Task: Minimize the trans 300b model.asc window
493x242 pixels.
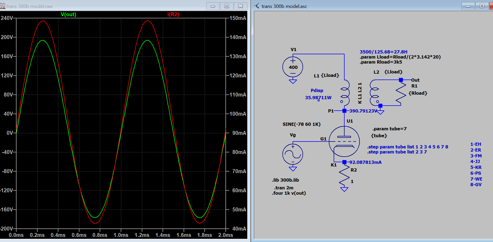Action: point(468,6)
